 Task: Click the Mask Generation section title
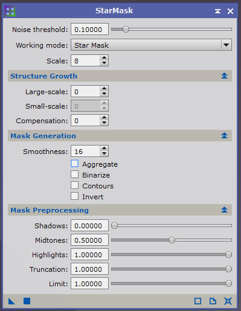tap(43, 136)
